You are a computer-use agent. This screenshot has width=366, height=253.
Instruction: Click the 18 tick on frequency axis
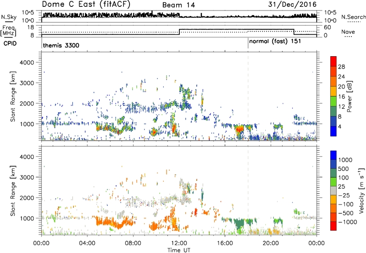coord(30,27)
